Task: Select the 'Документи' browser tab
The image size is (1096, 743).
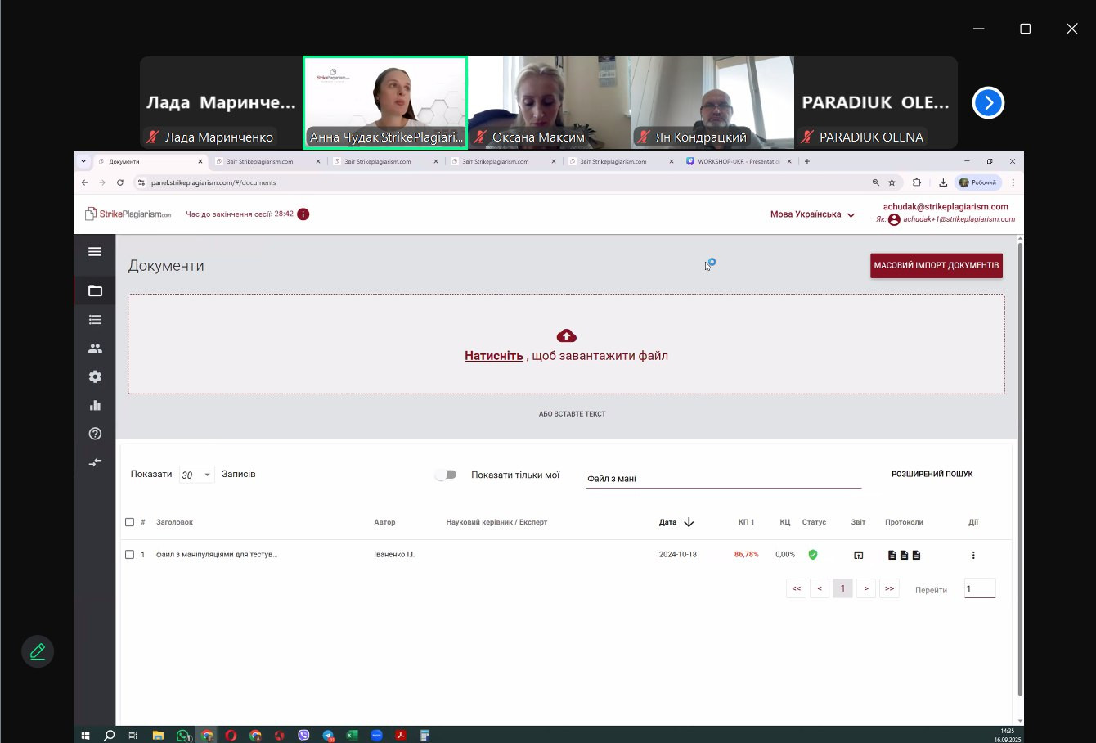Action: pos(209,161)
